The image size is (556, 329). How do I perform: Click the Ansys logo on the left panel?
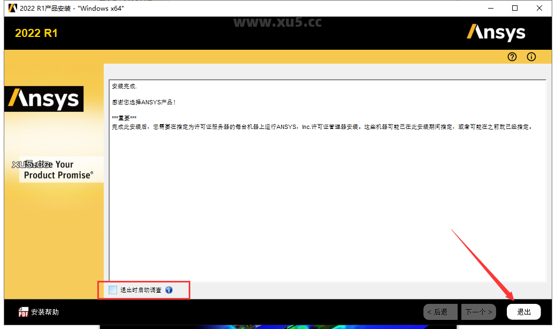43,99
